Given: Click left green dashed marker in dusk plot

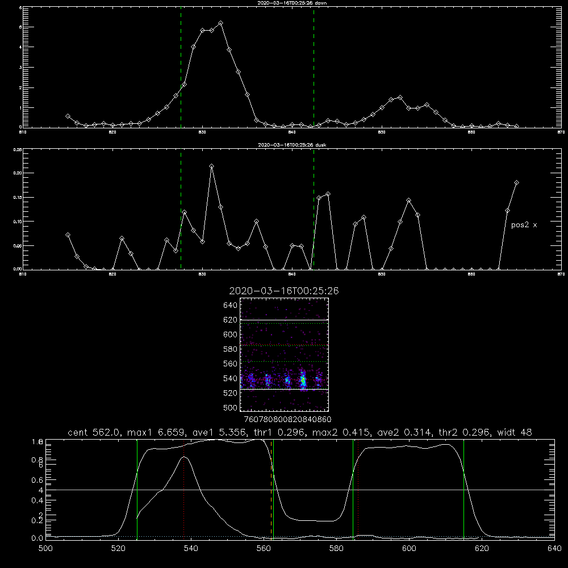Looking at the screenshot, I should 181,210.
